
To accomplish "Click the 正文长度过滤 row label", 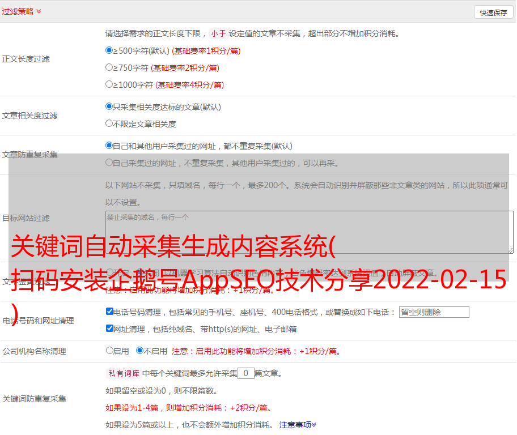I will tap(26, 59).
